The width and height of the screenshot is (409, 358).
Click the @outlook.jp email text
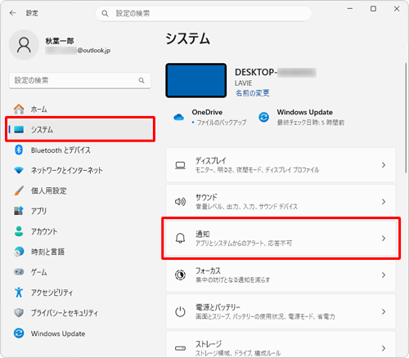click(x=94, y=51)
